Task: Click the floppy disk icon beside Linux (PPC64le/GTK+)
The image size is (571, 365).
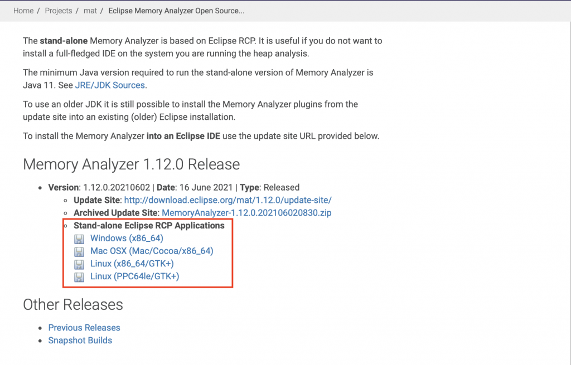Action: (x=79, y=277)
